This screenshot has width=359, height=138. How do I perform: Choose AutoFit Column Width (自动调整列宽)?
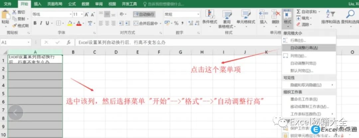[309, 63]
